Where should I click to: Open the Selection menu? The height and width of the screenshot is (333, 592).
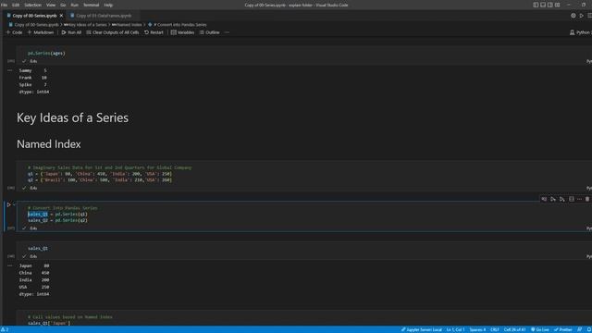33,5
